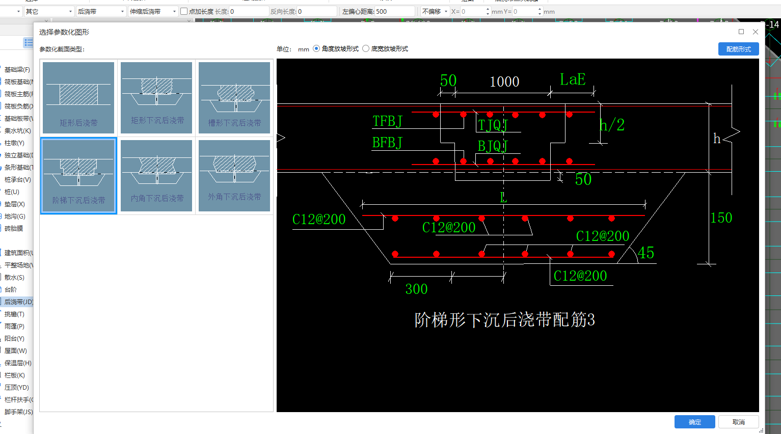Open the 其它 dropdown in toolbar
Screen dimensions: 781x434
tap(49, 11)
